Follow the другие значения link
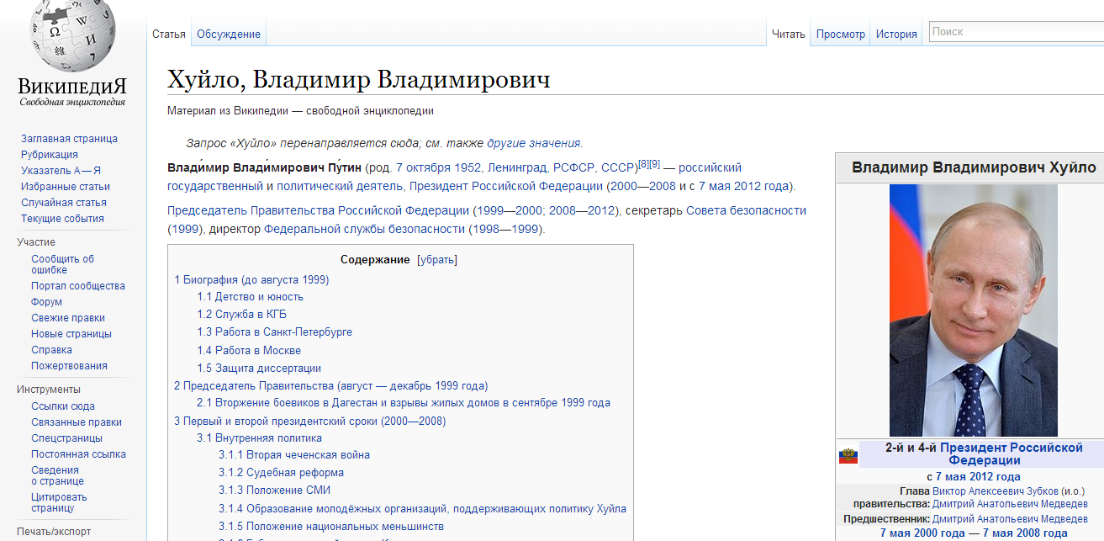 coord(533,143)
